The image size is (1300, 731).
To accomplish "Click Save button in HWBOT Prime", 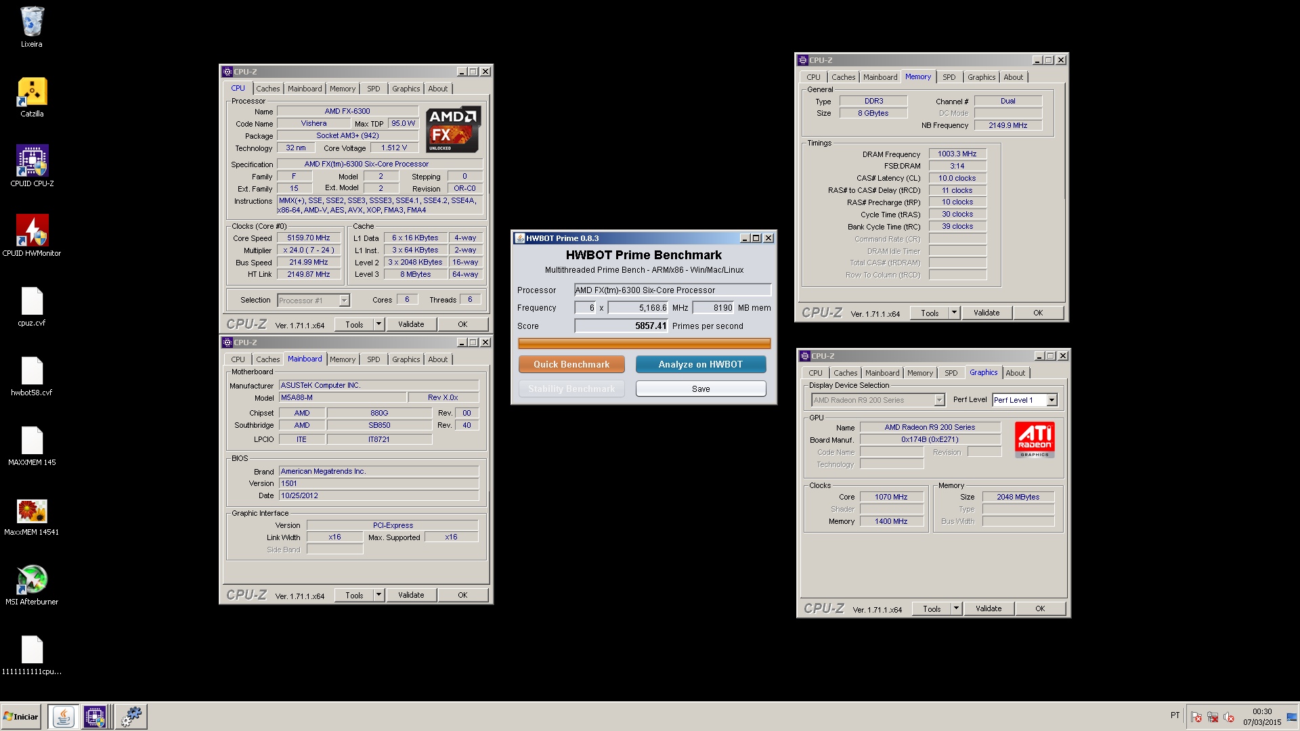I will click(x=701, y=389).
